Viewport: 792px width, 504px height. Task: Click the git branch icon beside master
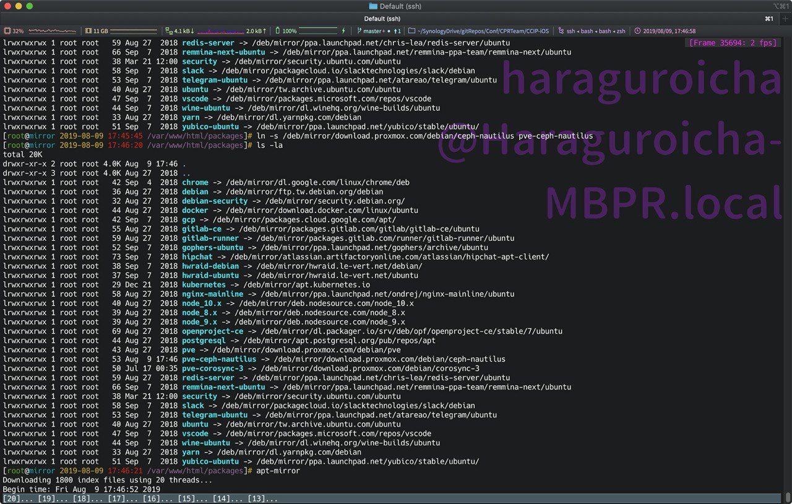(x=359, y=31)
